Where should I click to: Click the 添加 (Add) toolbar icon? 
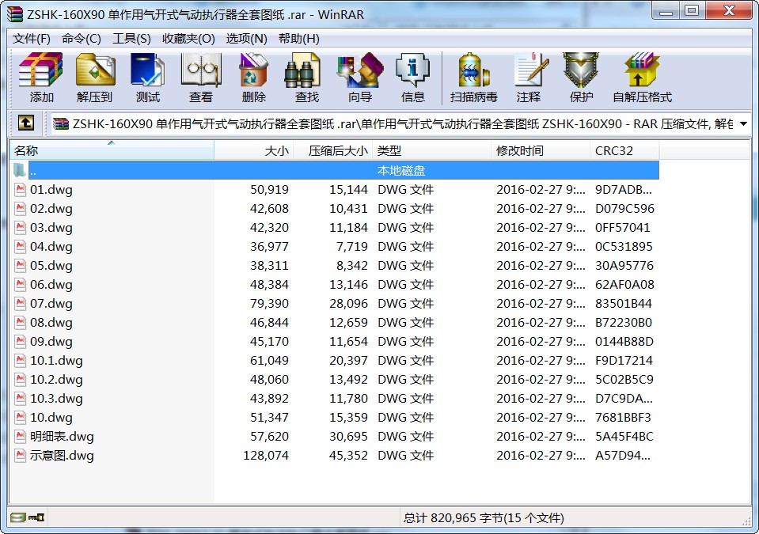(x=41, y=78)
